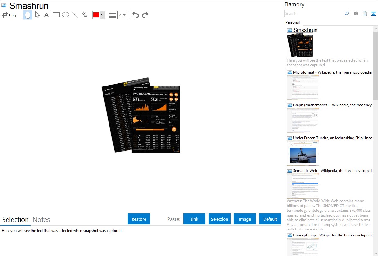Click the Smashrun preview image in the canvas
The image size is (378, 256).
[x=140, y=115]
